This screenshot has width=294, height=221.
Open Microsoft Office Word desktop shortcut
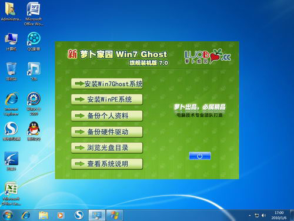[x=34, y=14]
